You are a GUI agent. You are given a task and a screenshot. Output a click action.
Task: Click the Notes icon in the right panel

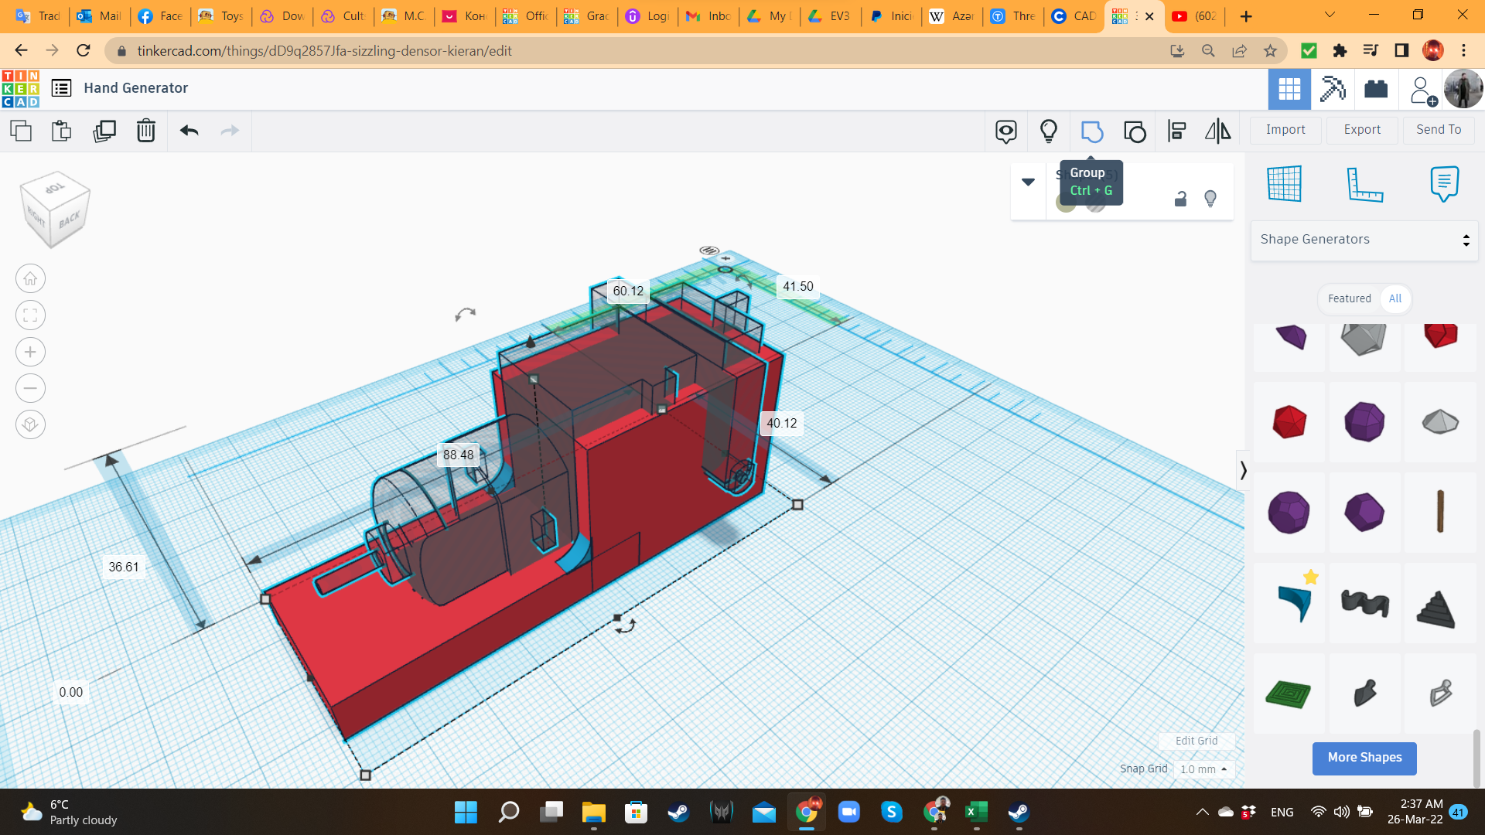point(1443,184)
